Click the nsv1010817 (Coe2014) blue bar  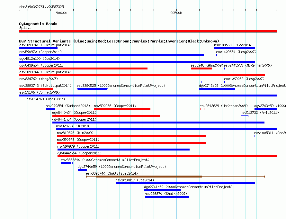pos(185,183)
